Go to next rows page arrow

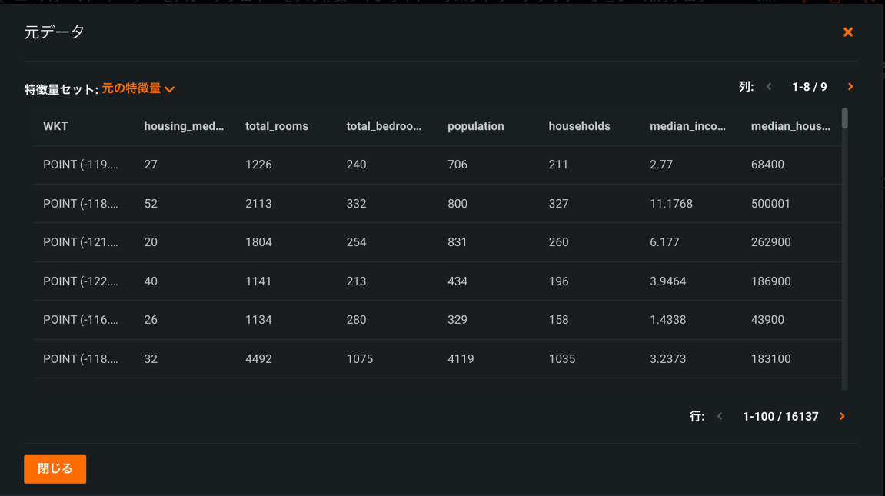(842, 416)
